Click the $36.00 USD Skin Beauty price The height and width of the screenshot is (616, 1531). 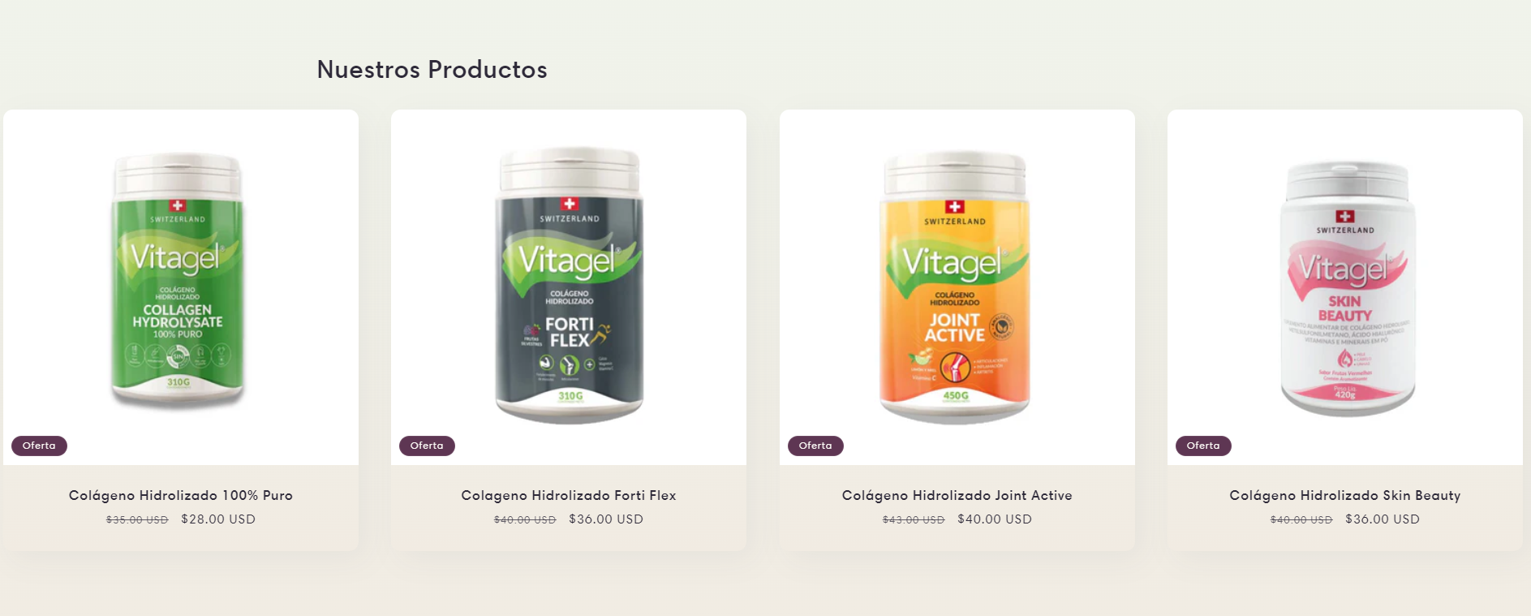pyautogui.click(x=1383, y=519)
